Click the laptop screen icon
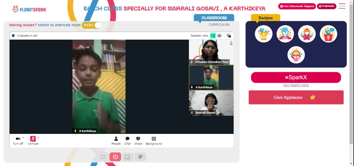This screenshot has height=166, width=354. tap(127, 157)
